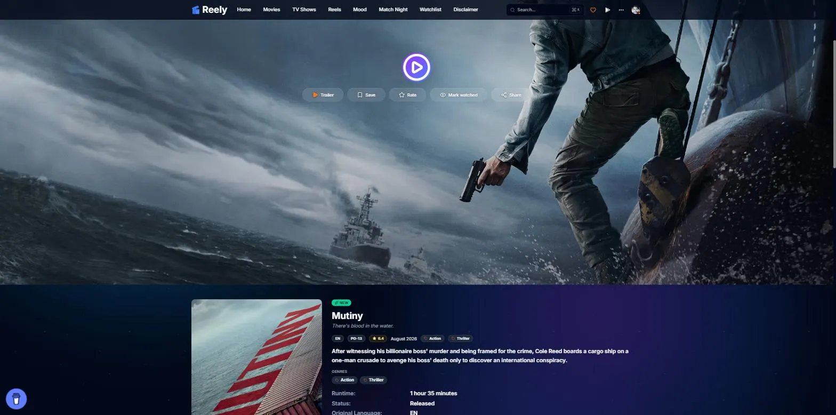This screenshot has height=415, width=836.
Task: Click the floating blue cup icon
Action: 16,398
